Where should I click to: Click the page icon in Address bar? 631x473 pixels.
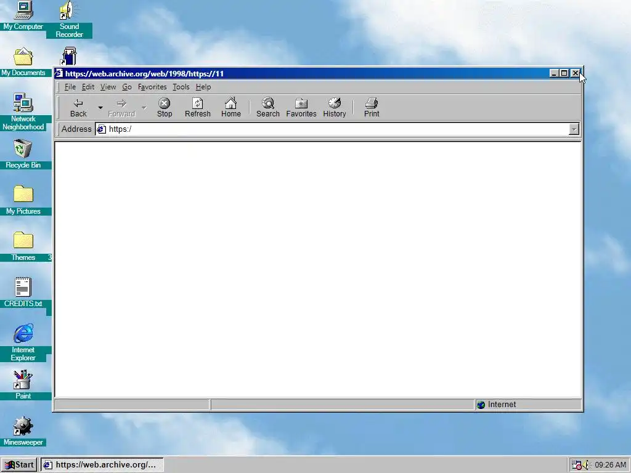102,129
